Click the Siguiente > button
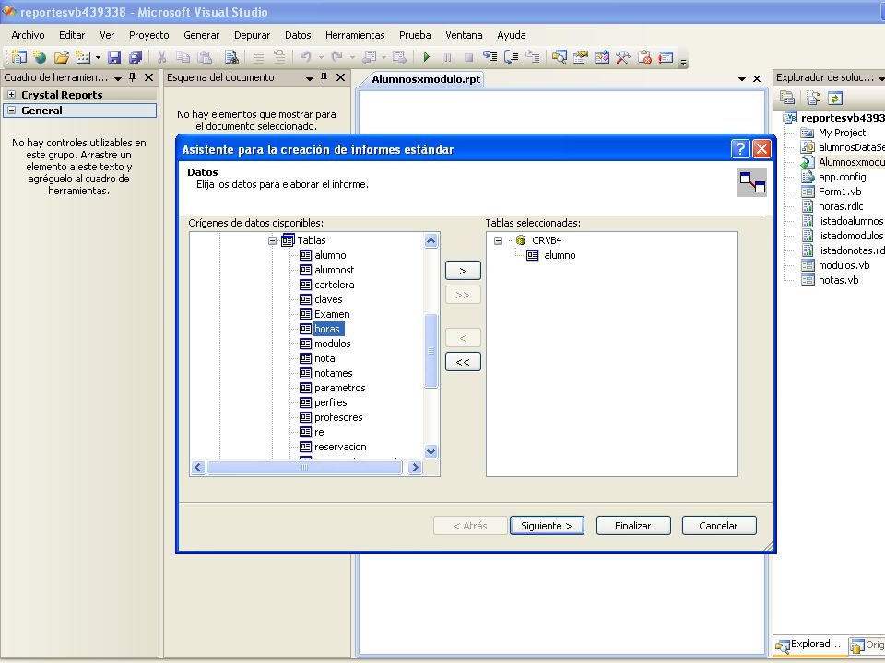Screen dimensions: 885x663 click(x=547, y=526)
